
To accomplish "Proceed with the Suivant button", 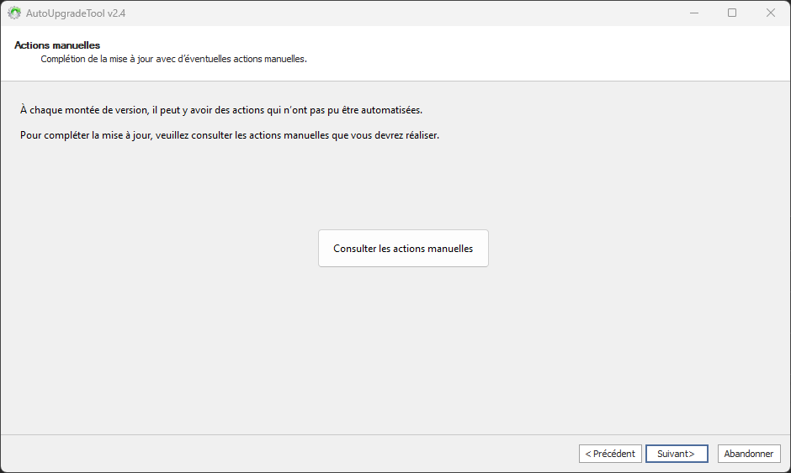I will pyautogui.click(x=677, y=454).
